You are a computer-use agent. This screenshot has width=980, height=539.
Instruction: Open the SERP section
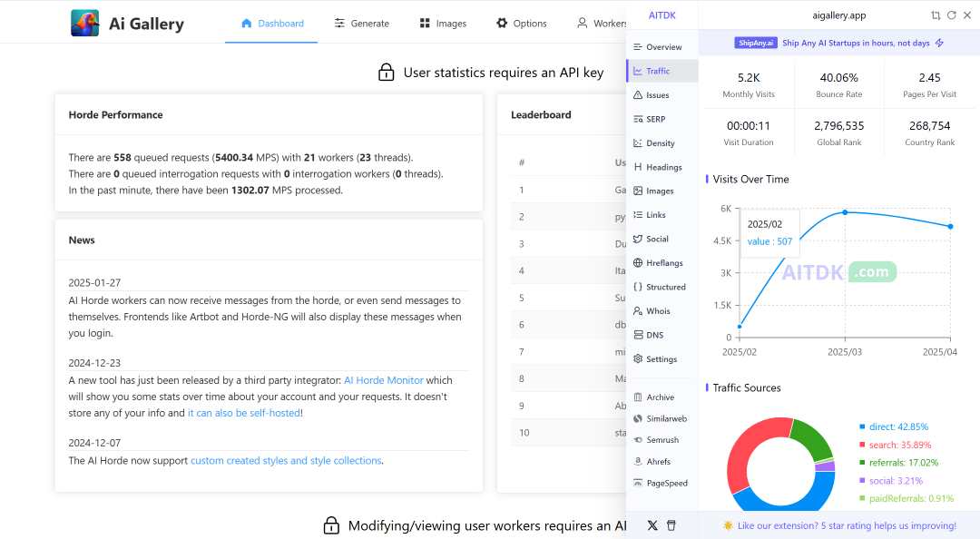(x=661, y=119)
